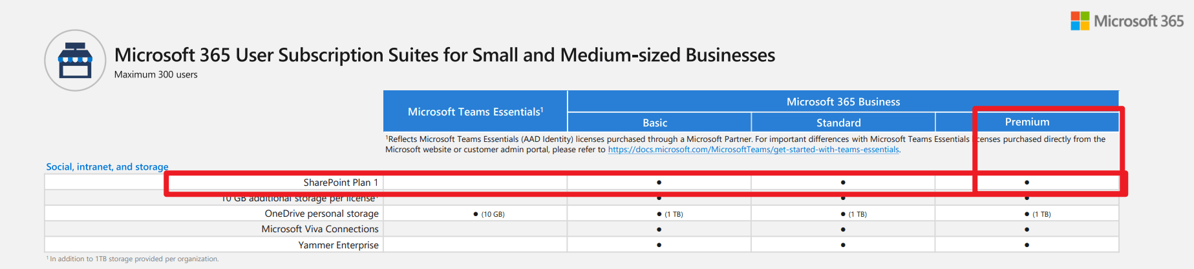Image resolution: width=1194 pixels, height=269 pixels.
Task: Click the storefront icon beside the title
Action: click(75, 60)
